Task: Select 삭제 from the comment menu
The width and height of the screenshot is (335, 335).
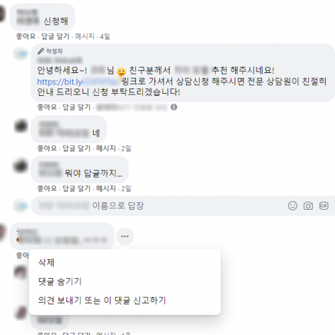Action: (46, 263)
